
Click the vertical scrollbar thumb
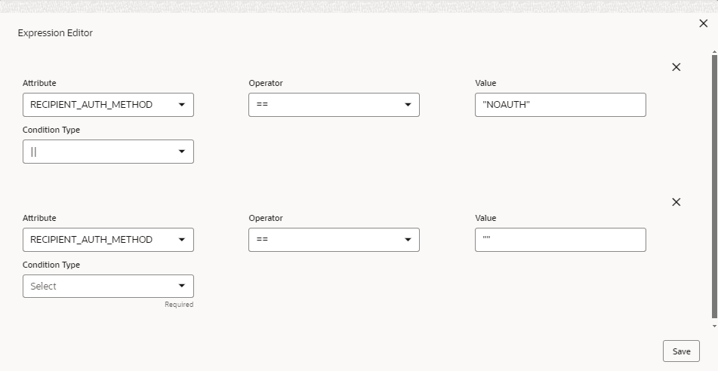[x=714, y=185]
